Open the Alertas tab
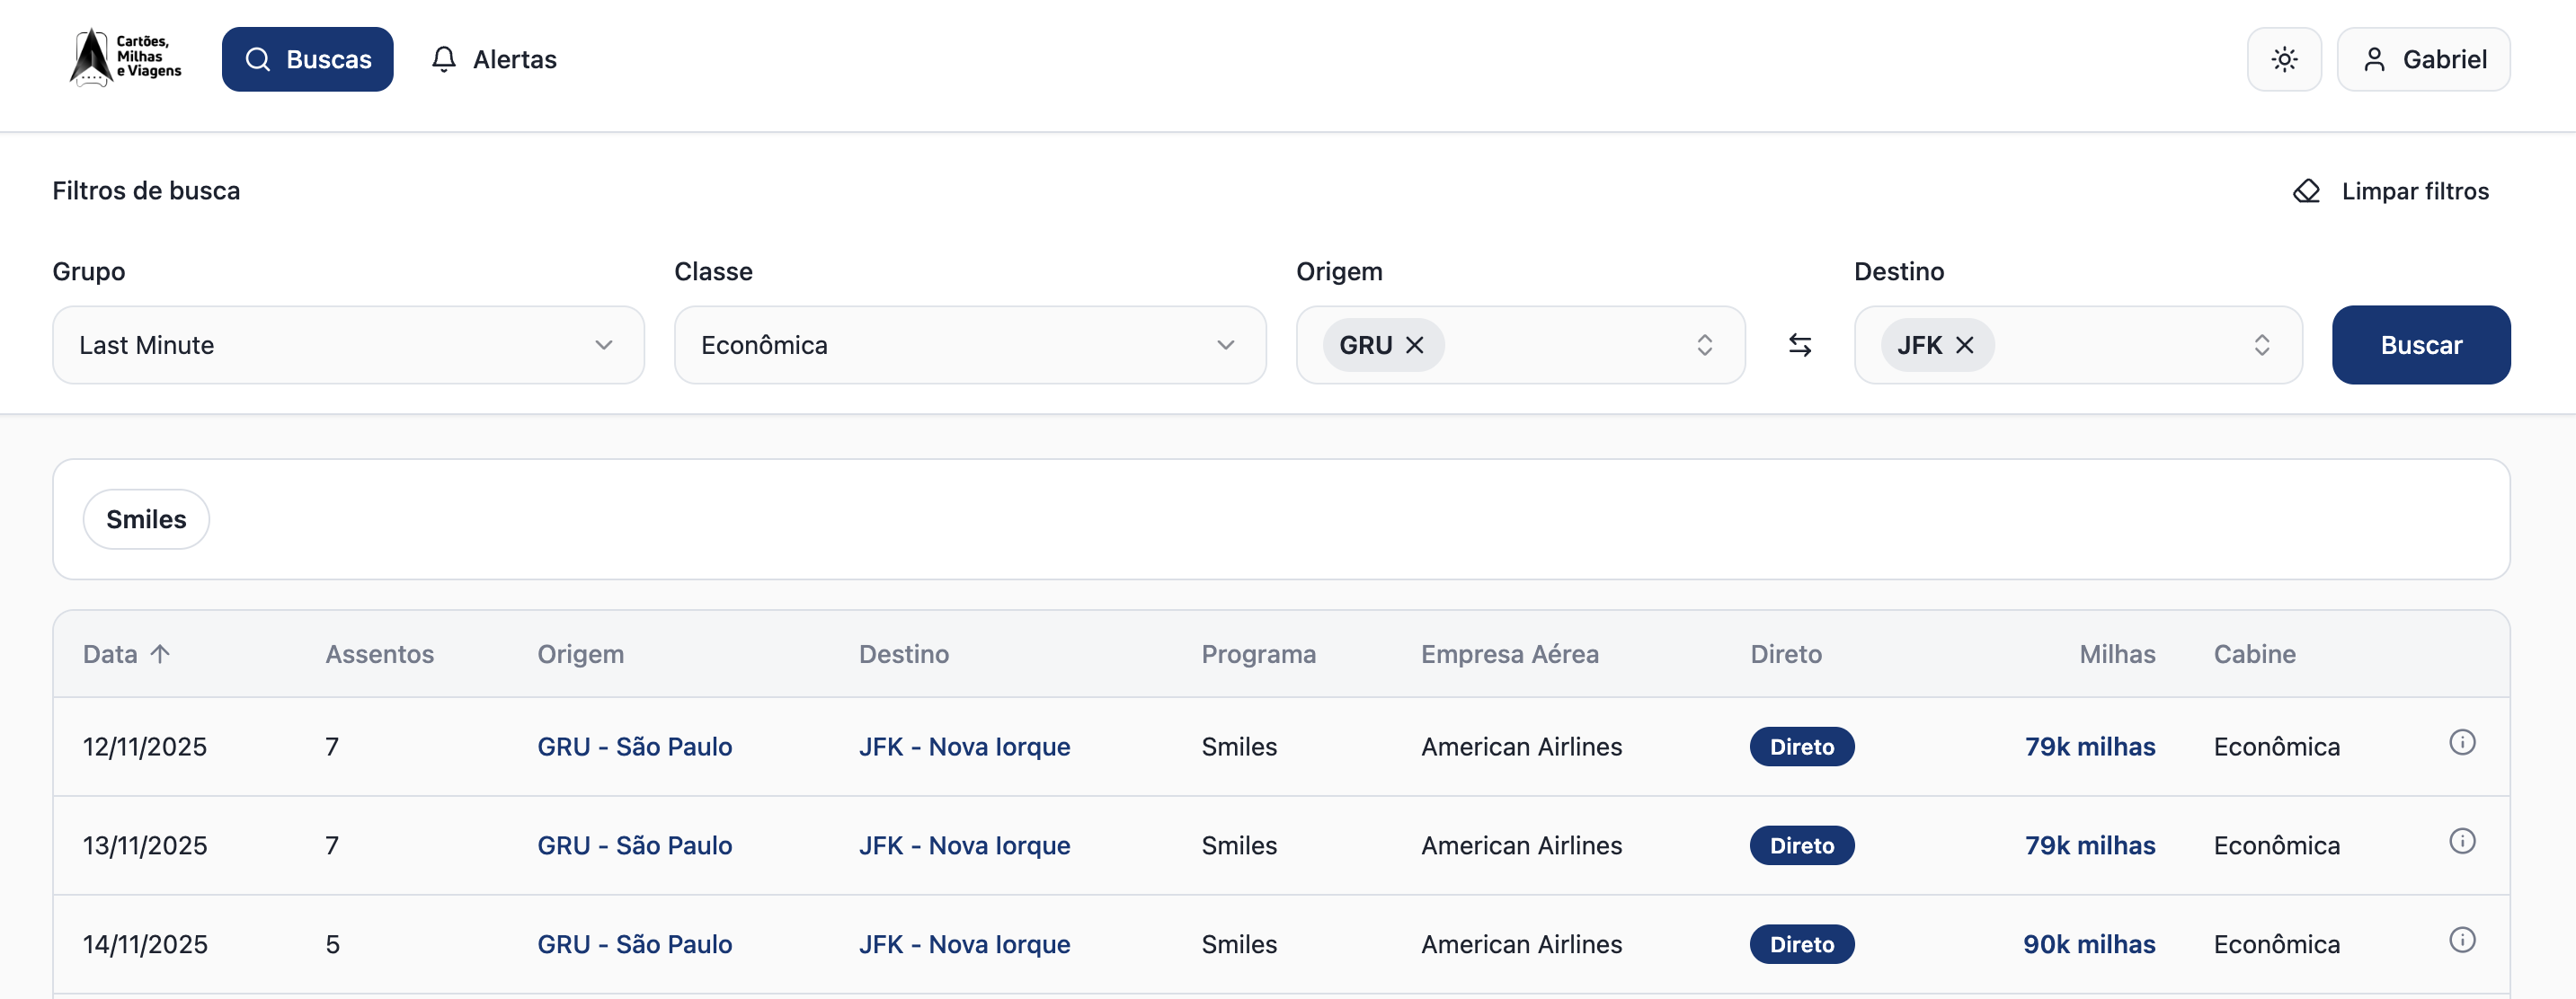 (493, 59)
